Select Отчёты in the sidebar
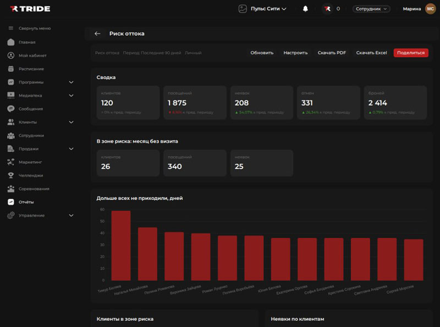Image resolution: width=440 pixels, height=327 pixels. (26, 202)
